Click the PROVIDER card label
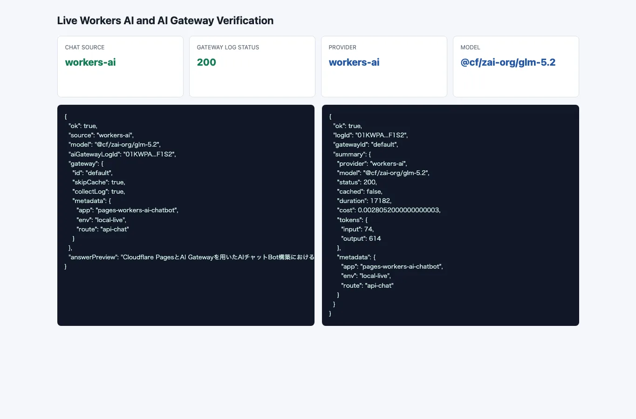 342,47
